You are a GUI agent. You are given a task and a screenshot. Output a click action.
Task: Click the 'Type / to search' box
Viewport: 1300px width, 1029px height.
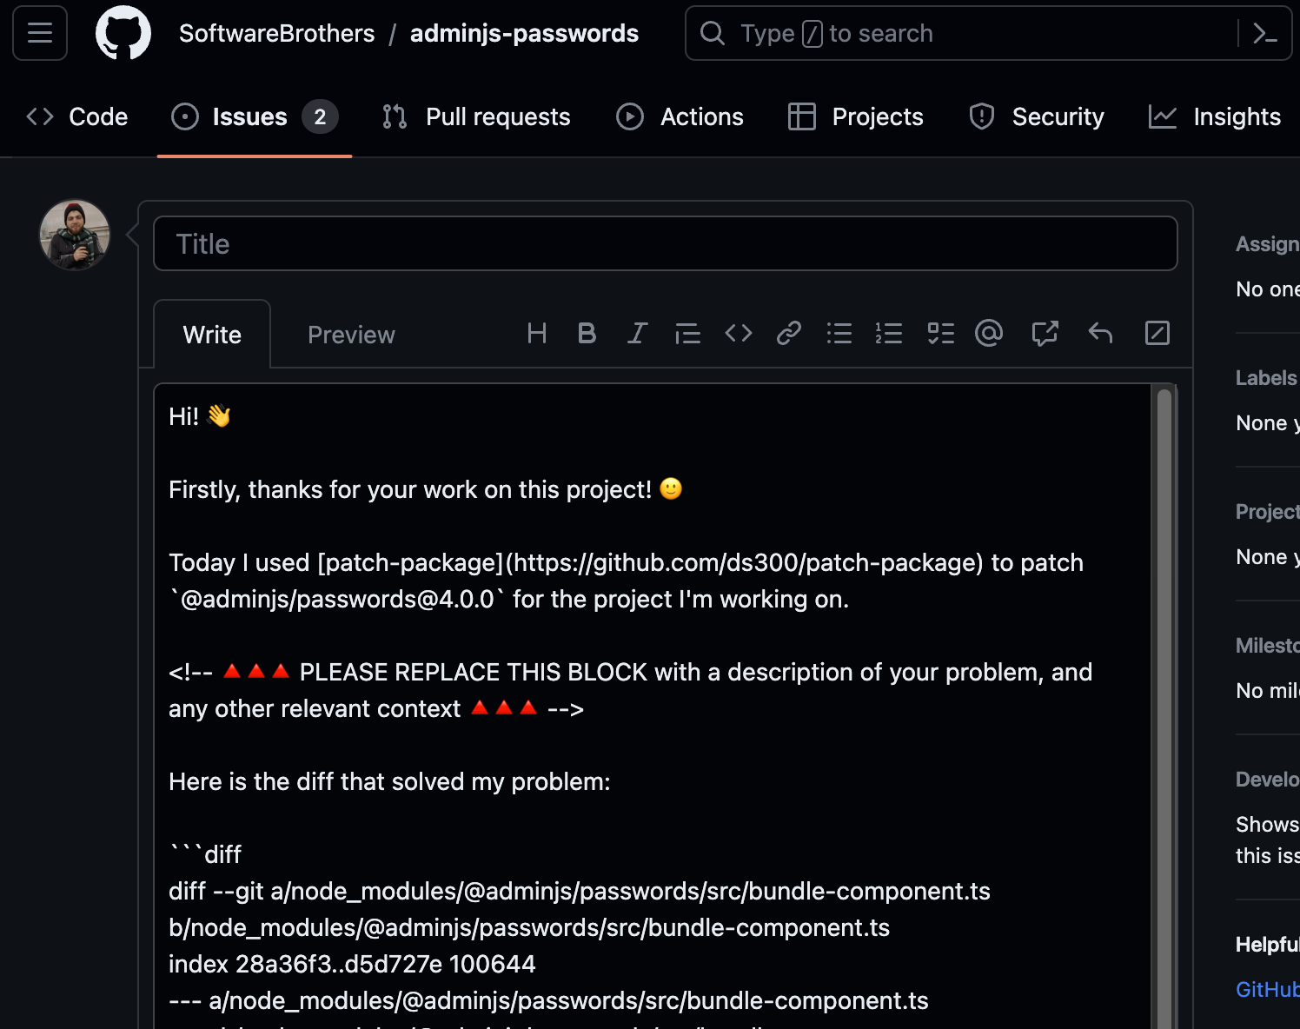988,33
